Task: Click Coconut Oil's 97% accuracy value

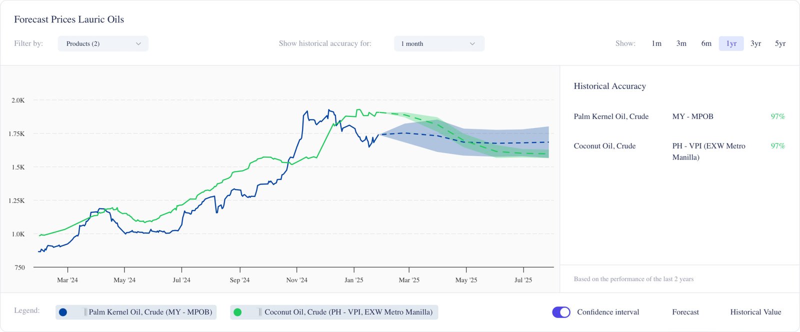Action: point(777,146)
